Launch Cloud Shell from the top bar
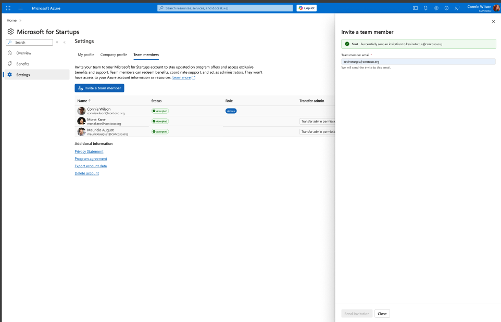 click(x=415, y=8)
